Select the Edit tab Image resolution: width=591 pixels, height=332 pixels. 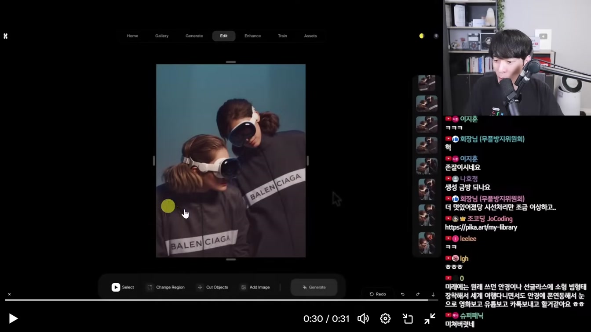(224, 36)
